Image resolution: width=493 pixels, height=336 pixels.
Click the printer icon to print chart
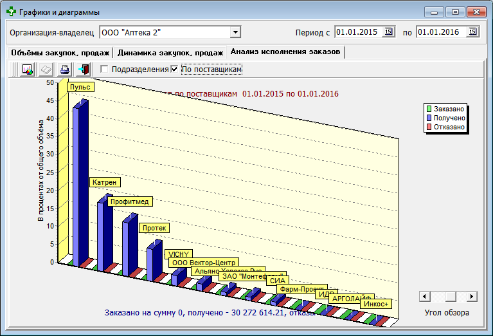[64, 70]
